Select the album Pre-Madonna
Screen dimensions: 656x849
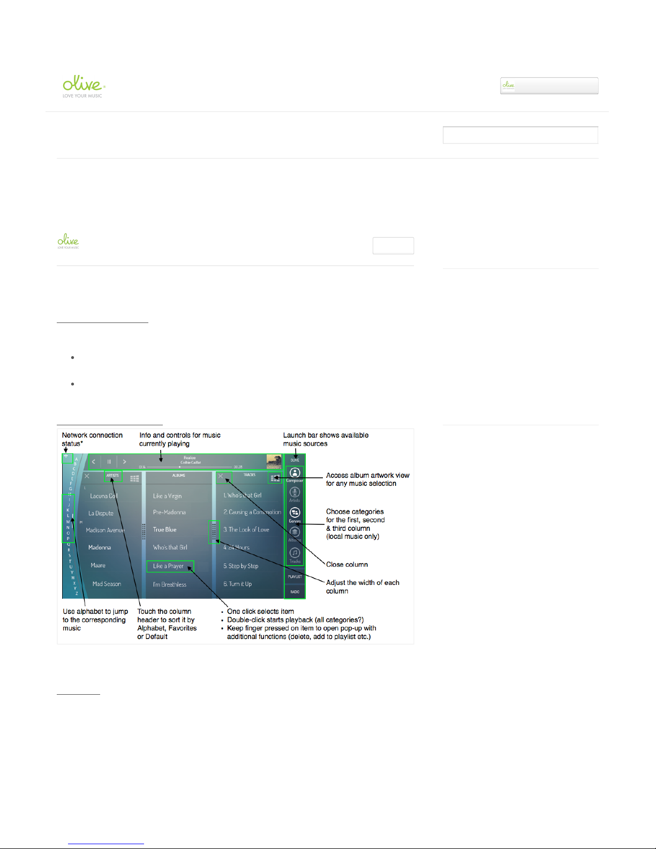[x=169, y=512]
